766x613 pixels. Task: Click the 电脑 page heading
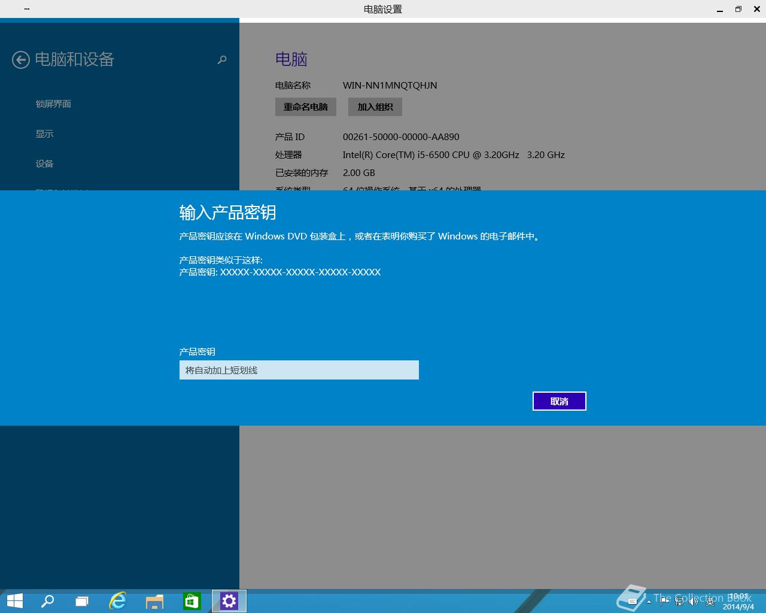click(x=291, y=59)
